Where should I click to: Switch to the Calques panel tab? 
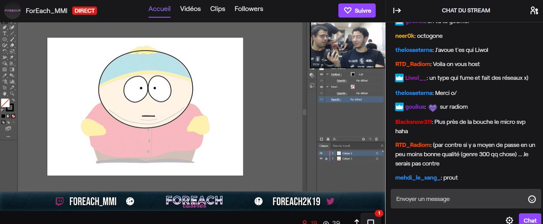324,146
